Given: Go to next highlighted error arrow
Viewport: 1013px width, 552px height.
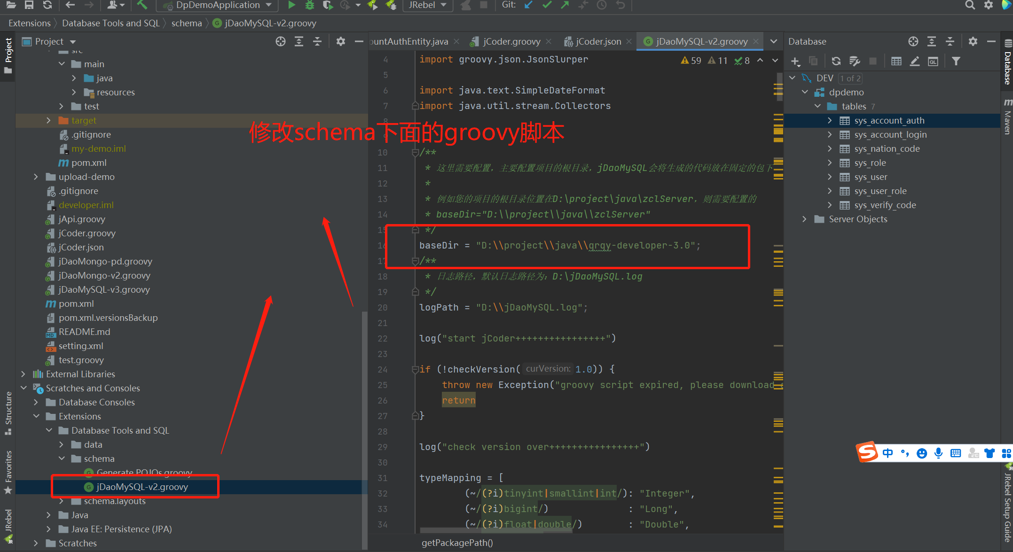Looking at the screenshot, I should point(775,60).
